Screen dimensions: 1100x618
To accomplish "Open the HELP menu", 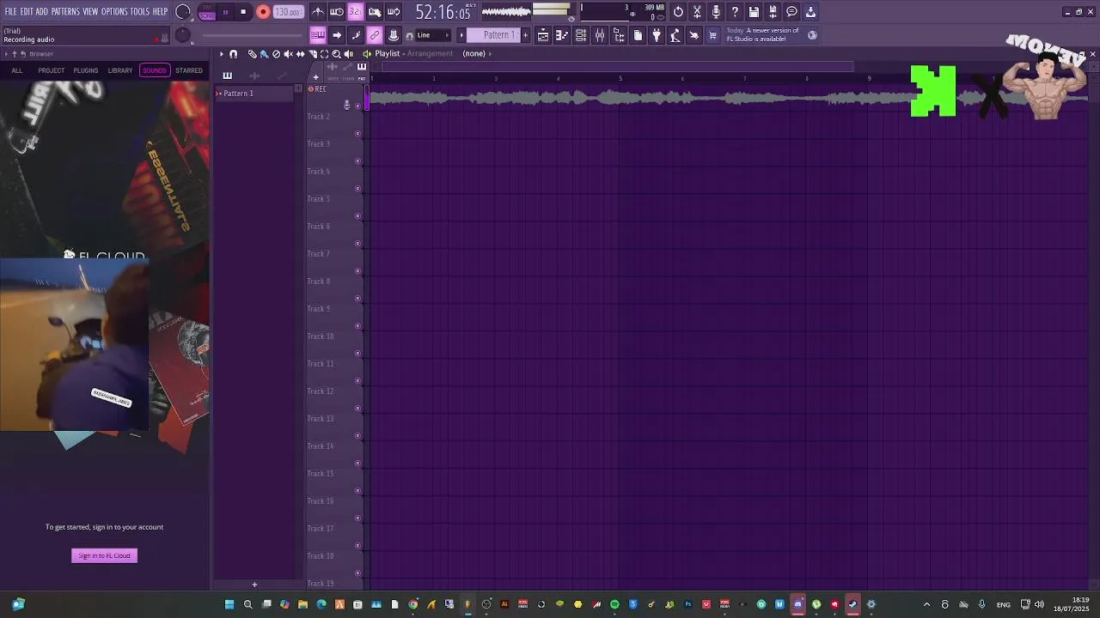I will tap(160, 12).
